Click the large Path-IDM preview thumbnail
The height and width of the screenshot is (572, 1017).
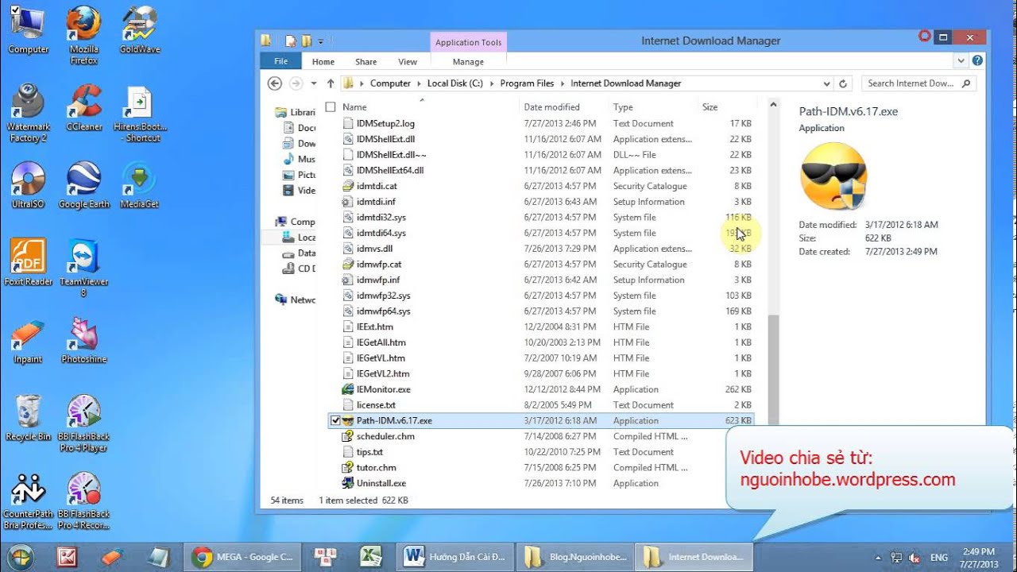[833, 176]
